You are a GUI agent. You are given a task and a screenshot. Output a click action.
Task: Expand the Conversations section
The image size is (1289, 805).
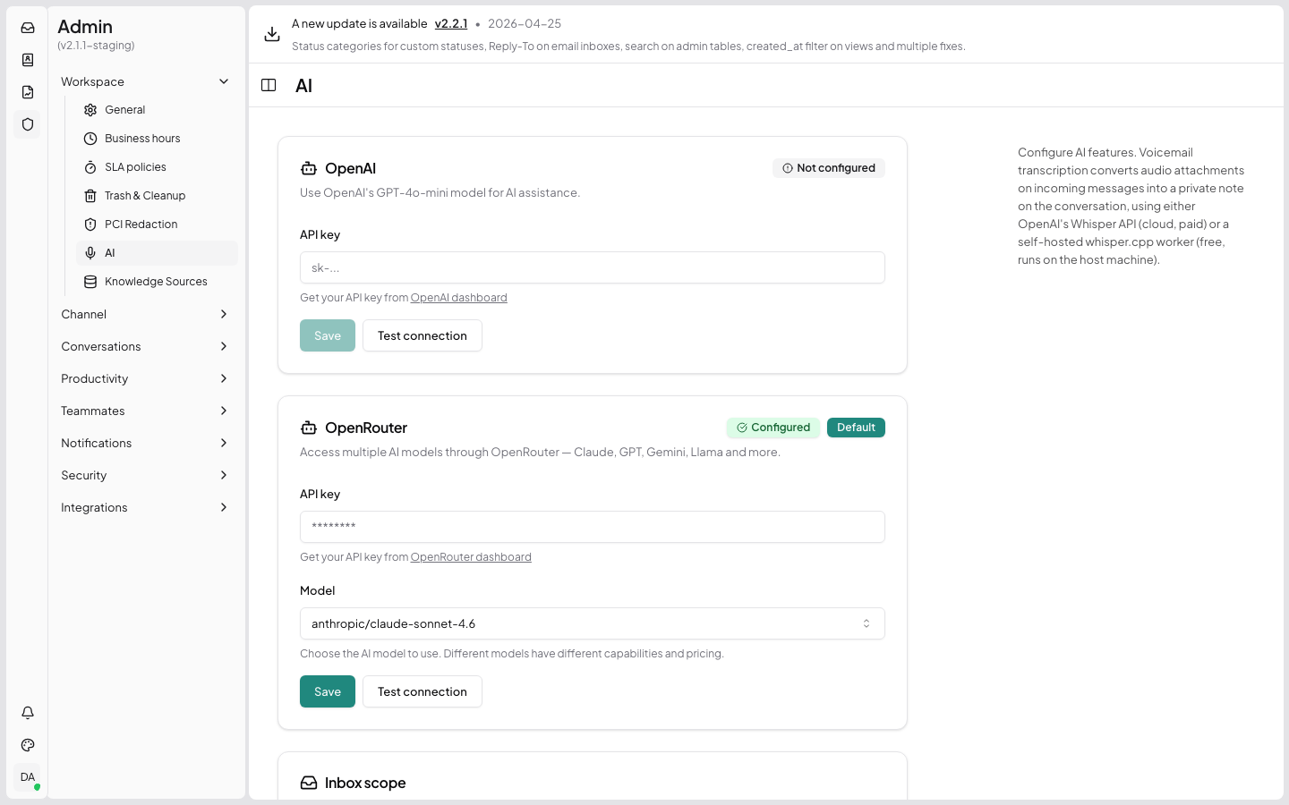pyautogui.click(x=146, y=346)
